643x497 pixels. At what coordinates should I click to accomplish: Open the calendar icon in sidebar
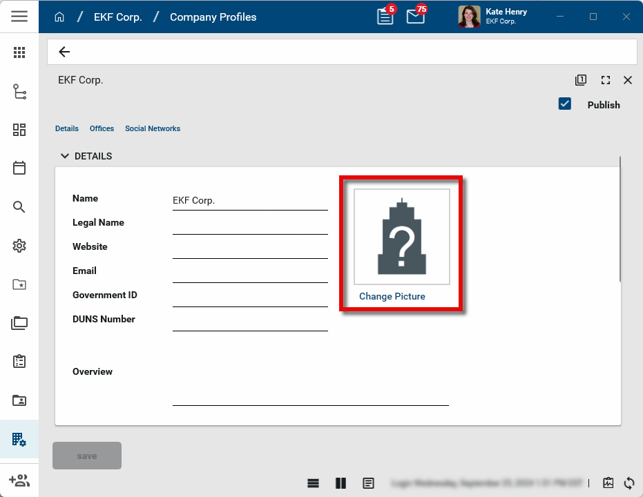[x=19, y=168]
